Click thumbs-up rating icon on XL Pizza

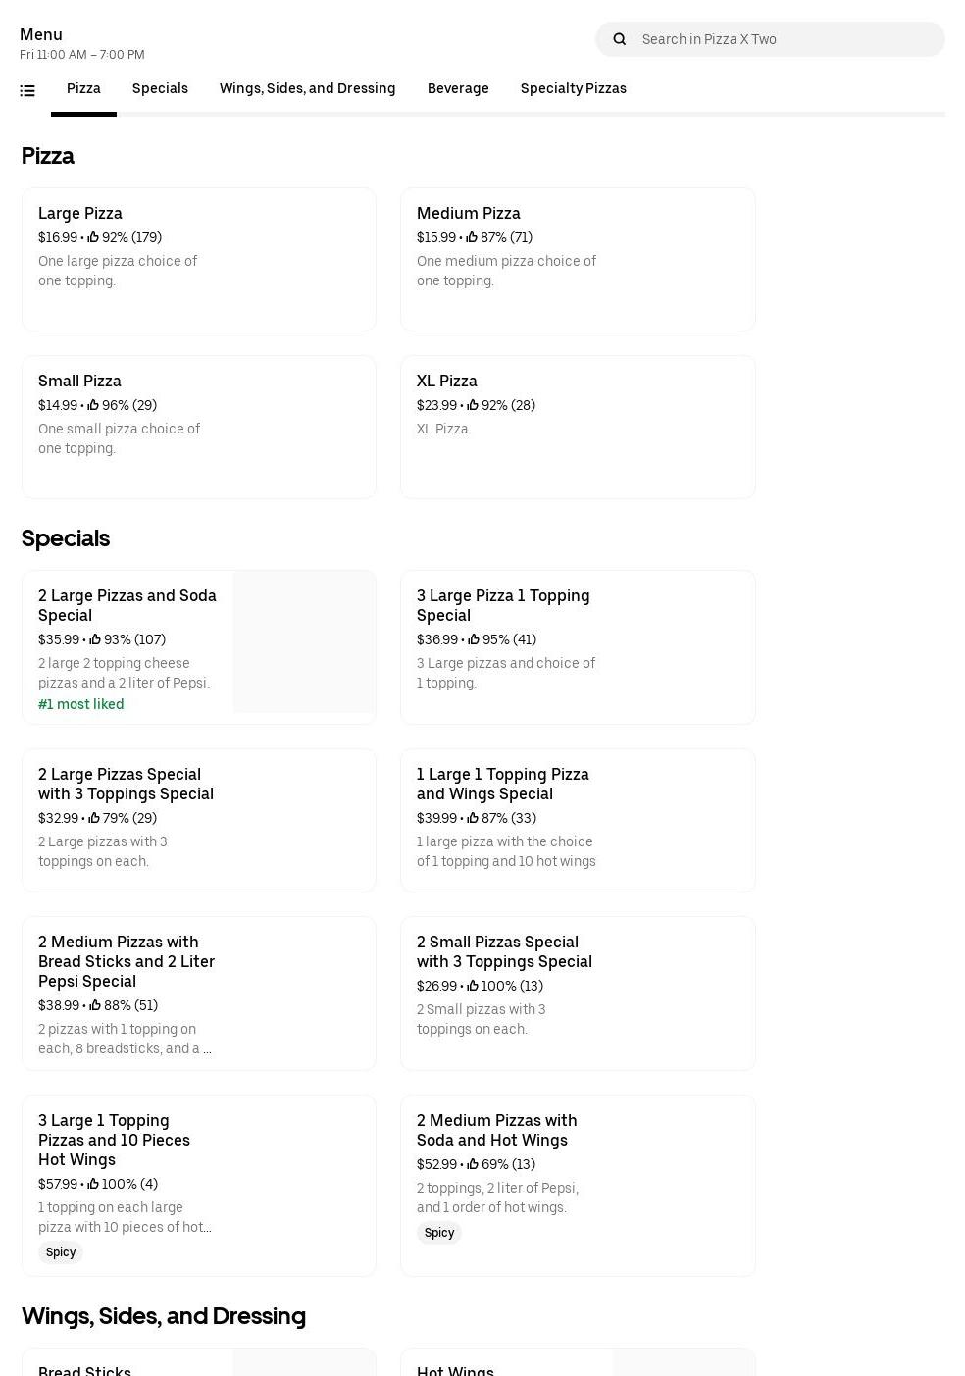point(472,405)
